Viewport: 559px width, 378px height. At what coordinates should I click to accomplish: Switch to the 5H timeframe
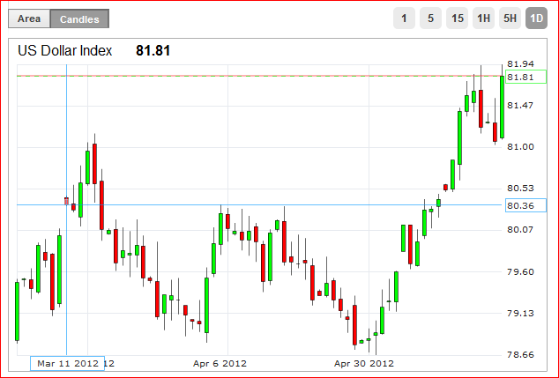[x=510, y=19]
